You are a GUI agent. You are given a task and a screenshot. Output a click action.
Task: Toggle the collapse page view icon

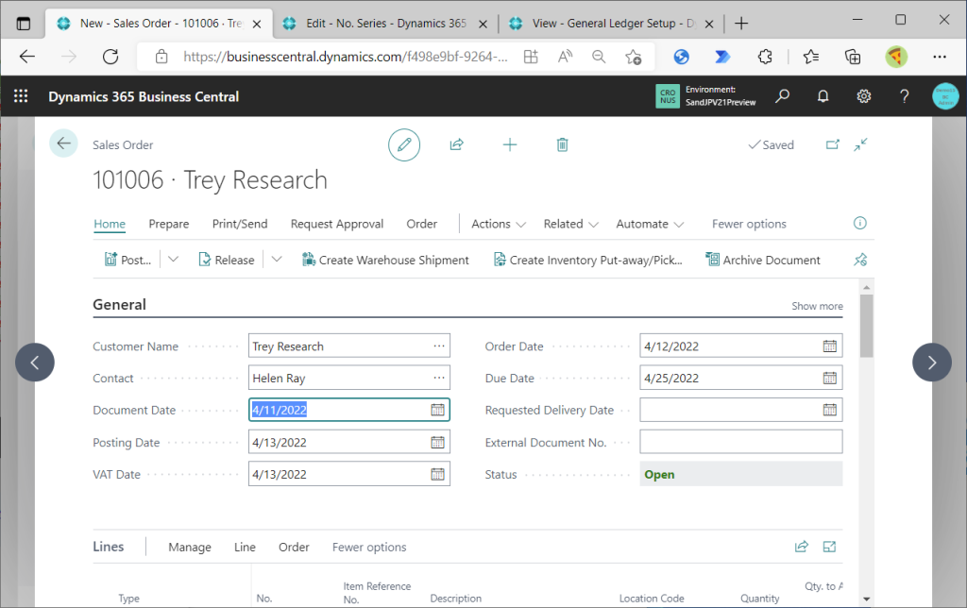[x=860, y=144]
